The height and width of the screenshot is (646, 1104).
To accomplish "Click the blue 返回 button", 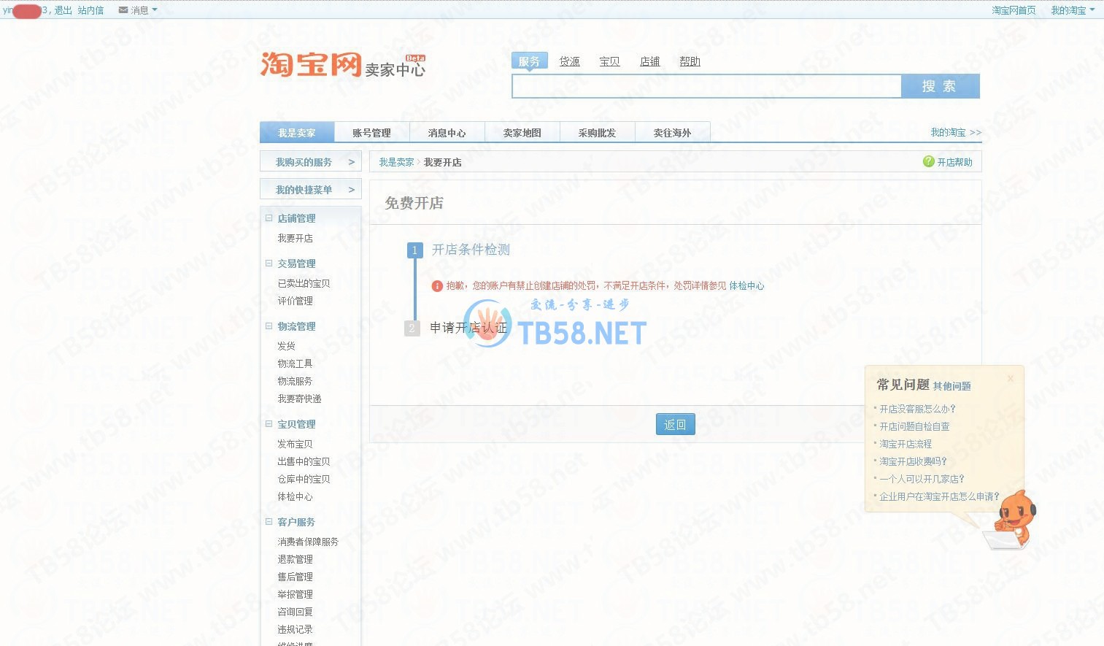I will (x=676, y=424).
